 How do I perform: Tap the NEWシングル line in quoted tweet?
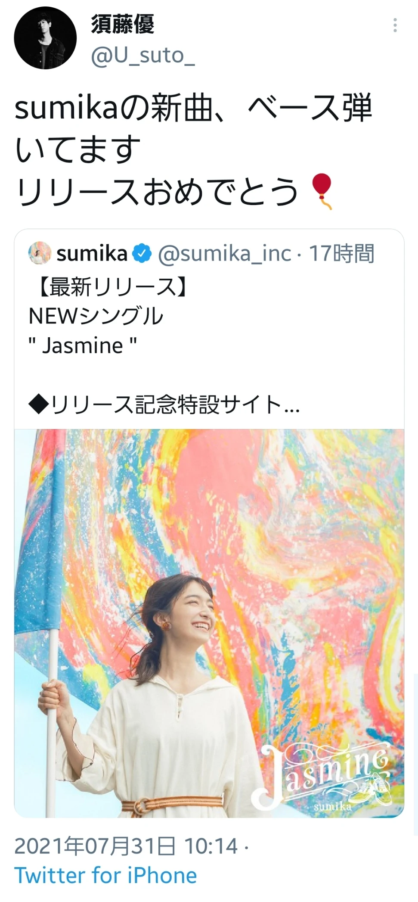click(x=96, y=316)
